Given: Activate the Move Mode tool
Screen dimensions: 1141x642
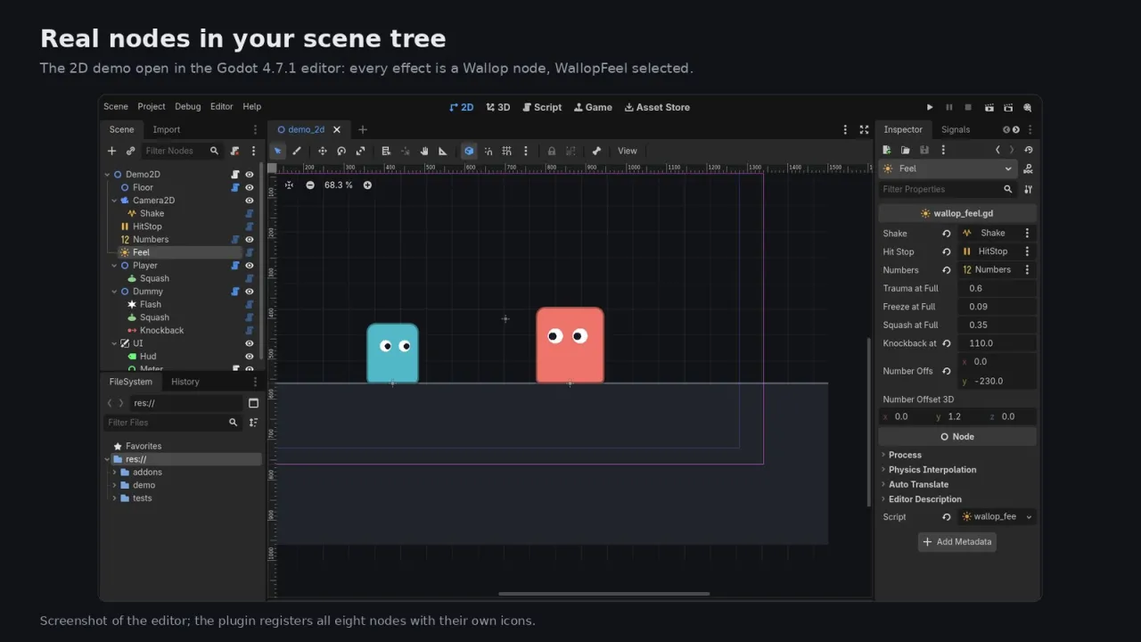Looking at the screenshot, I should click(x=323, y=151).
